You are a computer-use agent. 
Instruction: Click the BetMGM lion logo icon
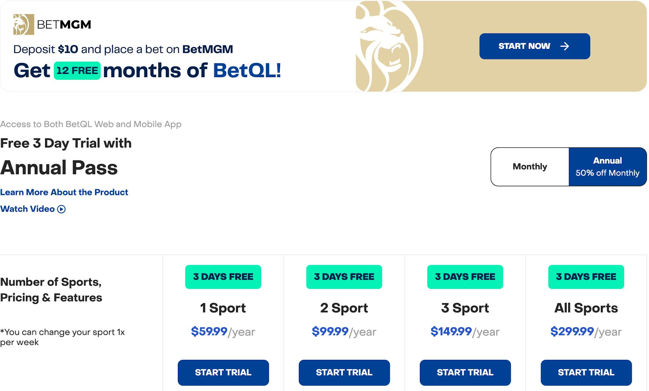pyautogui.click(x=23, y=24)
